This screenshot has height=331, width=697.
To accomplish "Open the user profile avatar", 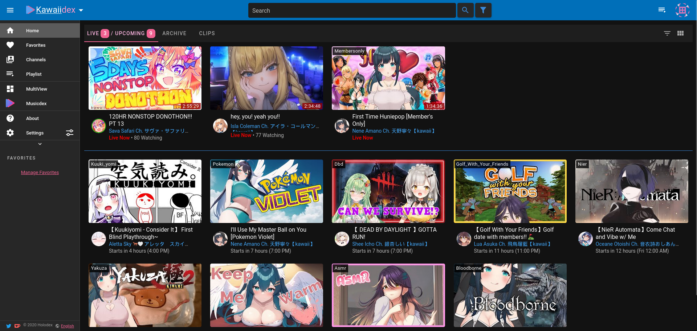I will [x=682, y=10].
